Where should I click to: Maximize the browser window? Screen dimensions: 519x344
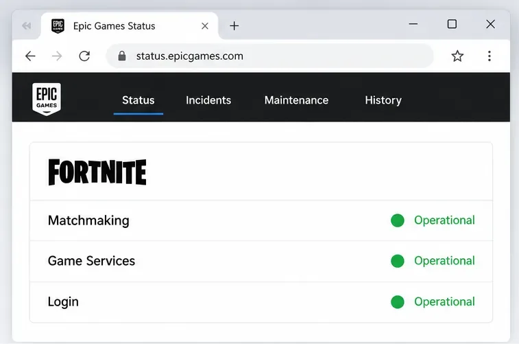coord(452,24)
